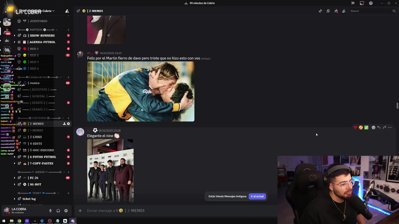Add heart reaction to Elegante el nine message
This screenshot has width=399, height=224.
pyautogui.click(x=355, y=128)
